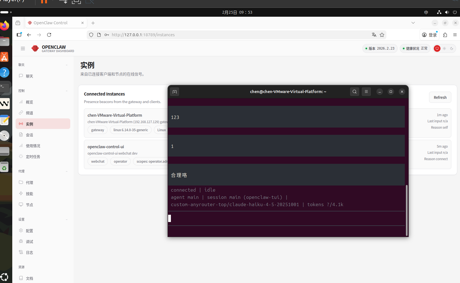Open the Firefox extensions puzzle icon
This screenshot has height=283, width=460.
pyautogui.click(x=445, y=35)
